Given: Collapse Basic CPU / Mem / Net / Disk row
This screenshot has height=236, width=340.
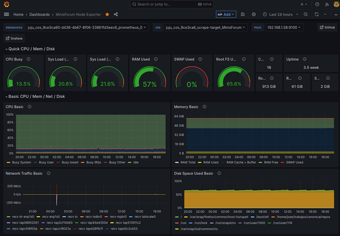Looking at the screenshot, I should pyautogui.click(x=35, y=97).
